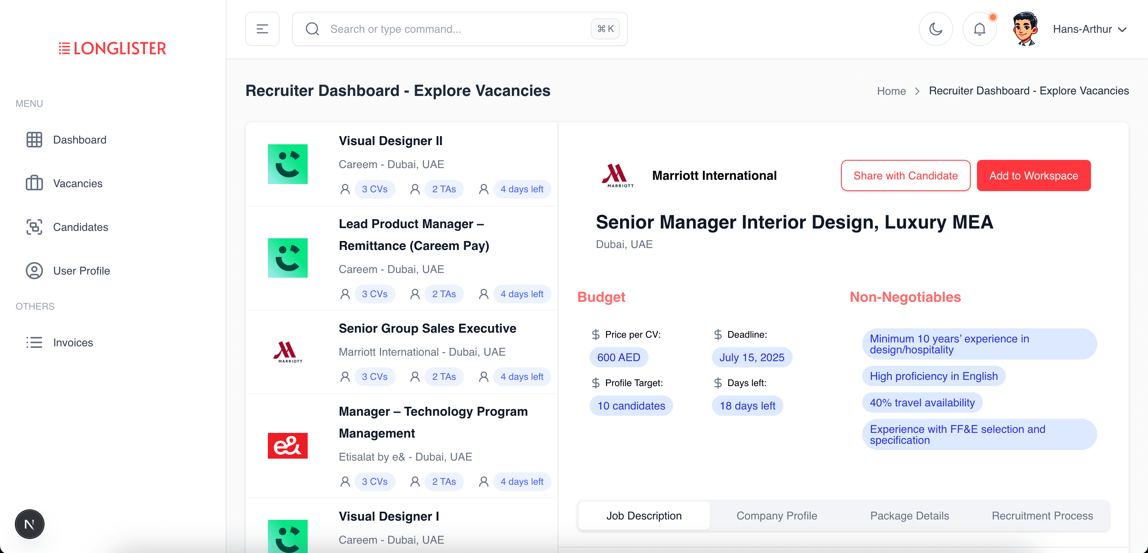Open the Dashboard grid icon

34,140
